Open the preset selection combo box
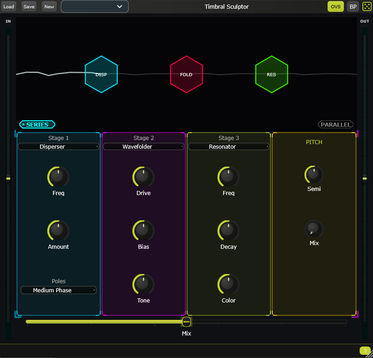This screenshot has height=358, width=373. pos(94,6)
